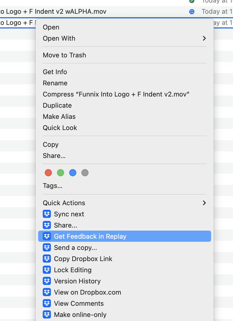Select the Quick Actions menu entry
Viewport: 233px width, 321px height.
[125, 203]
